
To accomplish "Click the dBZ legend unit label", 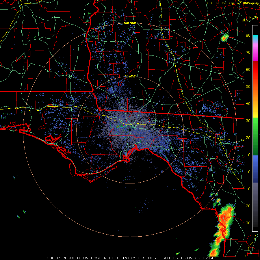I will click(x=245, y=20).
